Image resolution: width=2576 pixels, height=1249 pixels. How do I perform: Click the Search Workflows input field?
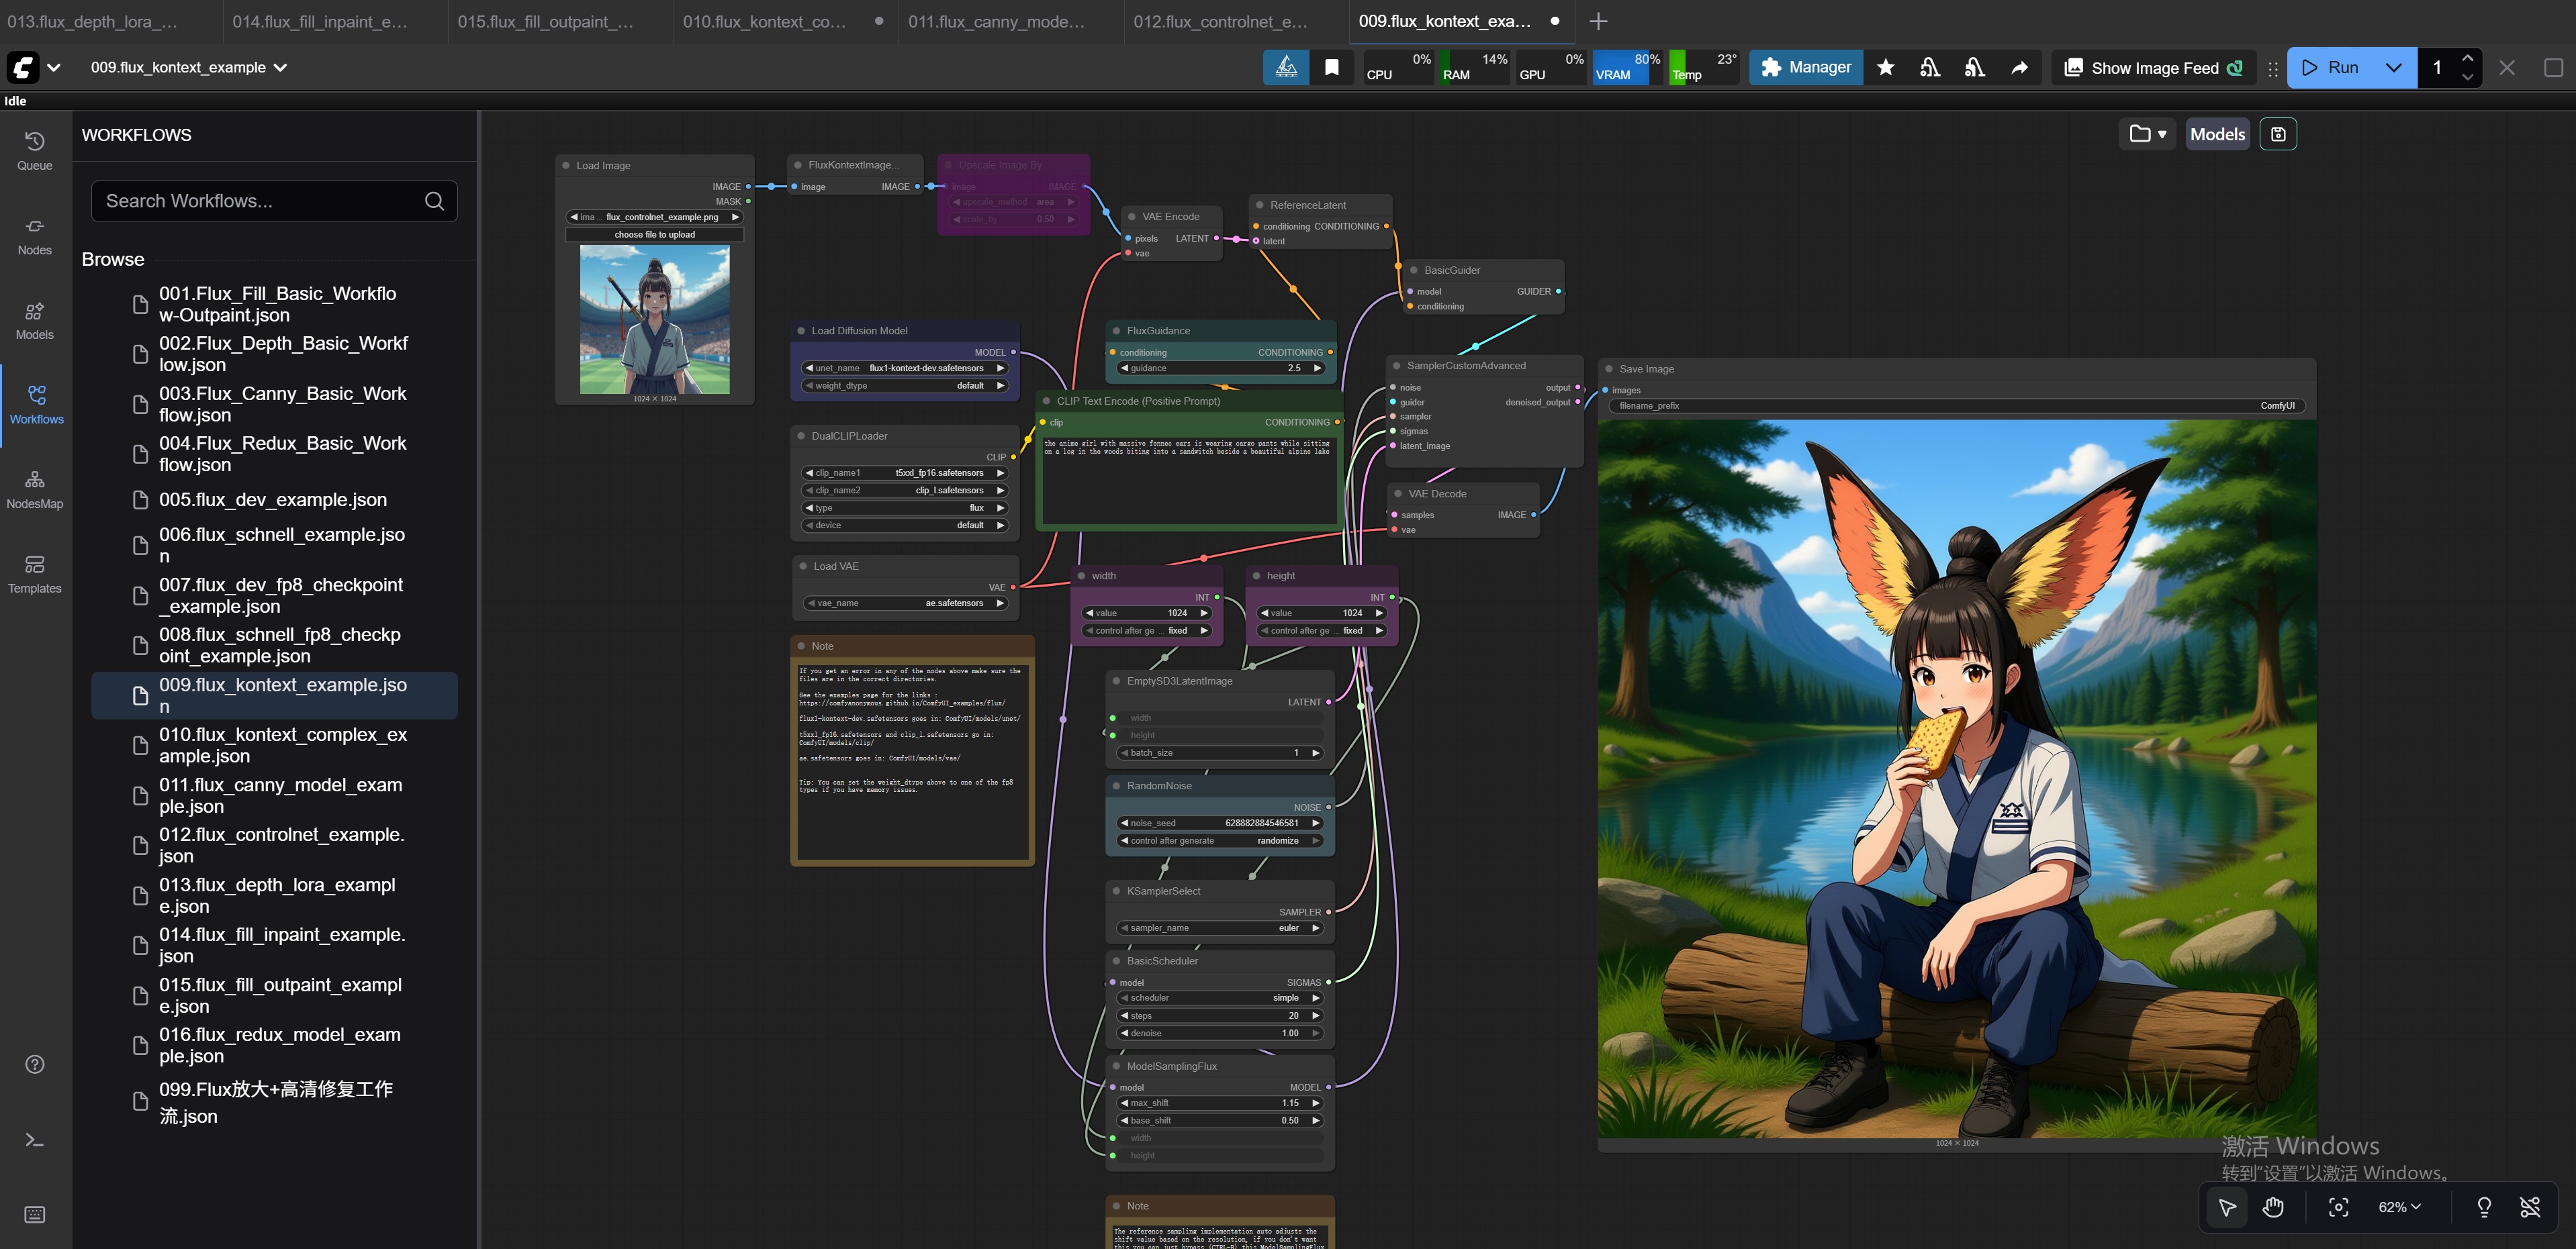click(260, 201)
